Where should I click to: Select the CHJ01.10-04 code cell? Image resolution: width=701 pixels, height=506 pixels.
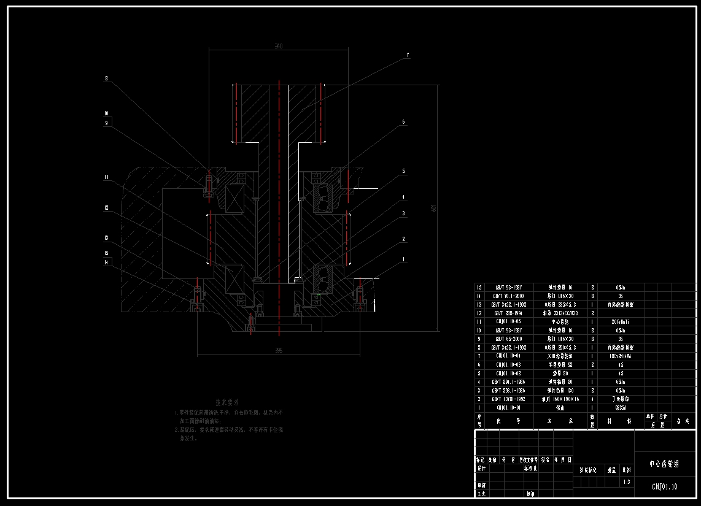pyautogui.click(x=508, y=356)
